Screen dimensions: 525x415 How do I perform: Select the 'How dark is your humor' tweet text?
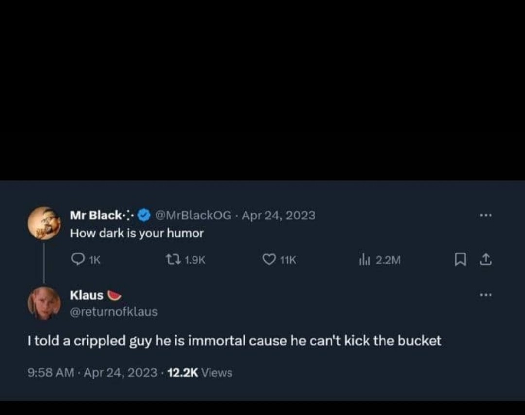pos(137,233)
